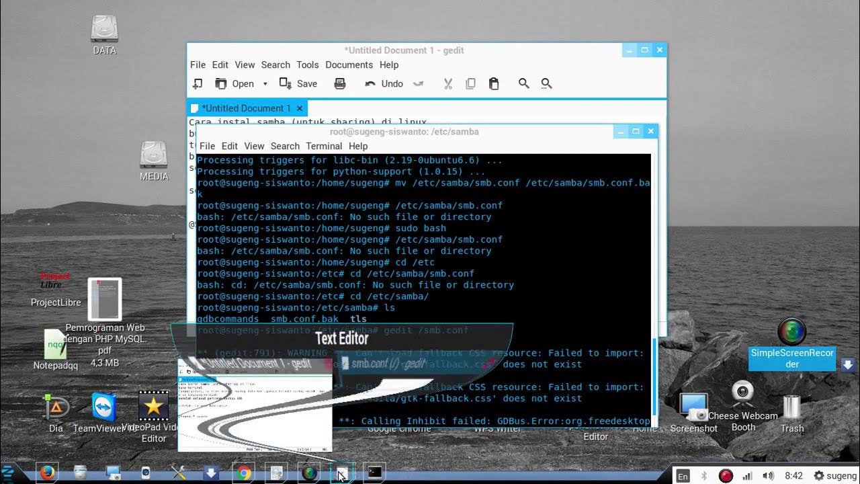Open the terminal window File menu
The image size is (860, 484).
tap(208, 146)
